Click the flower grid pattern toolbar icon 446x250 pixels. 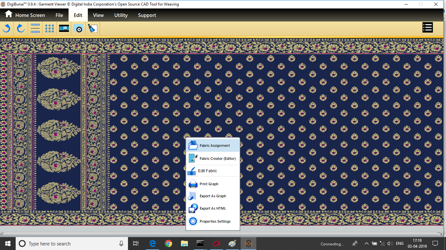(x=50, y=29)
